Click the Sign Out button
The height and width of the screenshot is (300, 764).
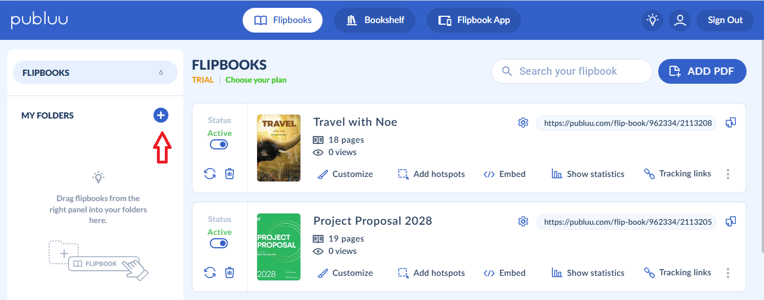725,20
